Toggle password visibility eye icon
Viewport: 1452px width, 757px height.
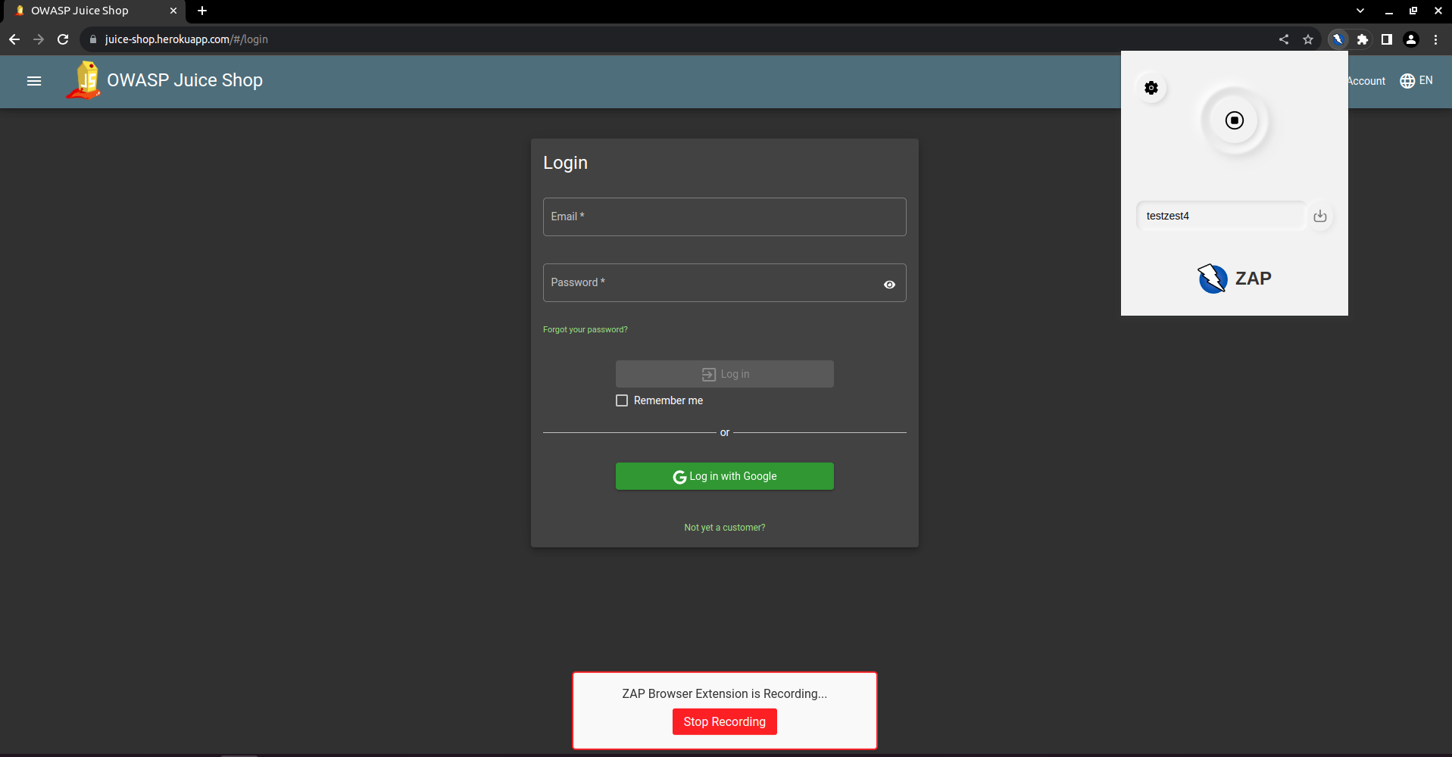(889, 285)
